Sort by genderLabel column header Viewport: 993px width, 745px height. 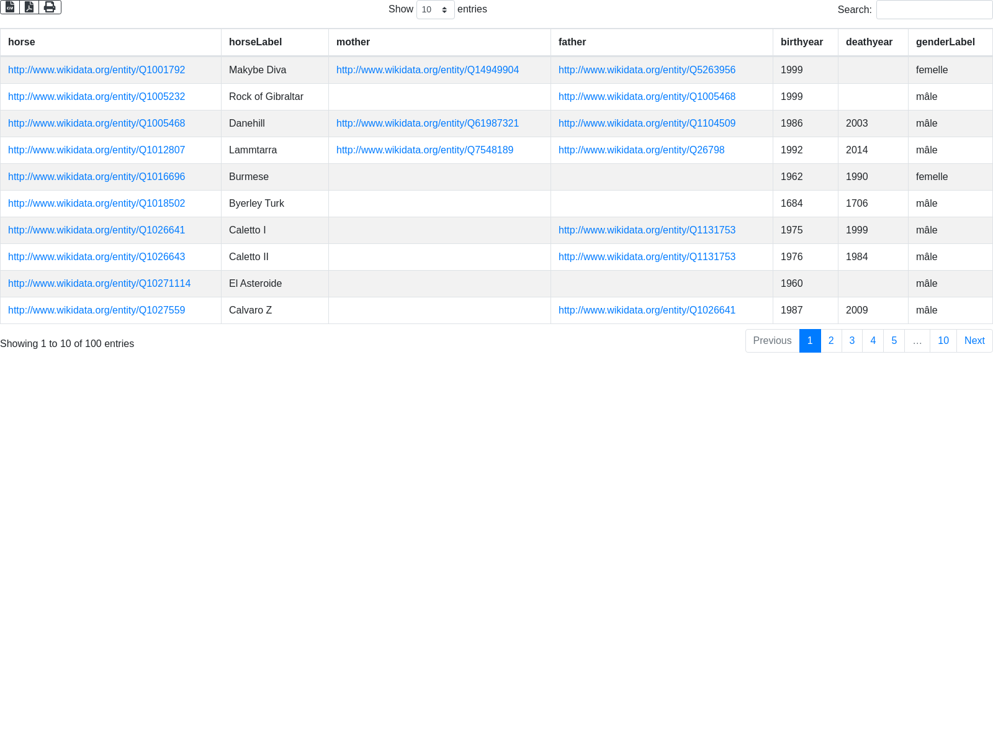[x=945, y=42]
